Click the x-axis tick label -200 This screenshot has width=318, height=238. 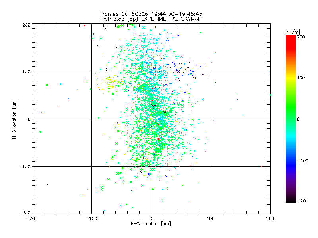tap(32, 219)
